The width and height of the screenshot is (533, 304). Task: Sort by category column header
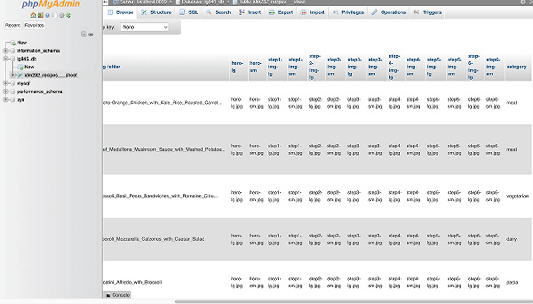[516, 67]
